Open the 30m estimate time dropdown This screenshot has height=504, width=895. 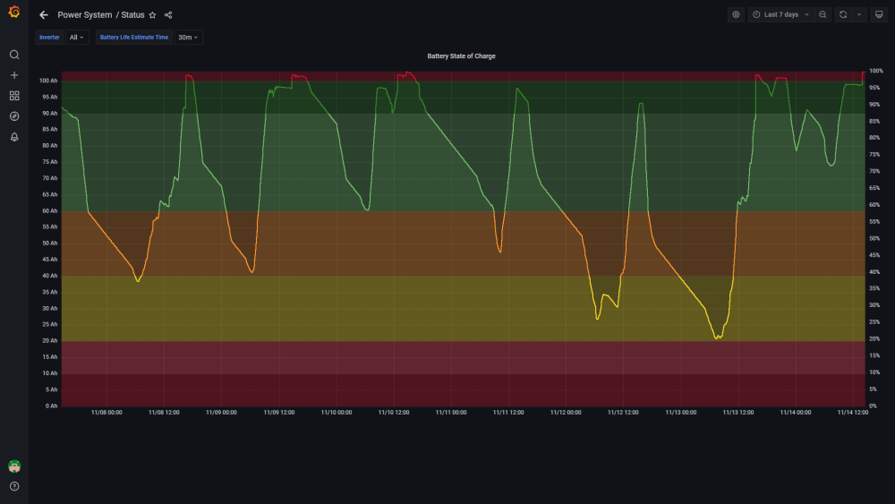point(188,37)
